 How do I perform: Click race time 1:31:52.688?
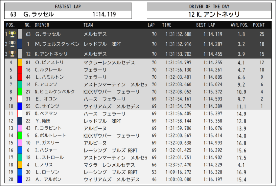pos(178,34)
